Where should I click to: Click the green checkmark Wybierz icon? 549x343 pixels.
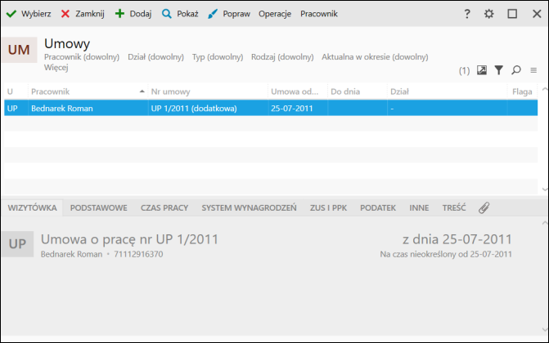pyautogui.click(x=11, y=14)
